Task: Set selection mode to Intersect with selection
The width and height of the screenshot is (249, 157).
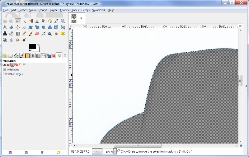Action: tap(25, 65)
